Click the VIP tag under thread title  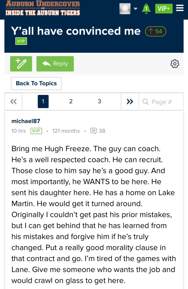click(x=21, y=41)
